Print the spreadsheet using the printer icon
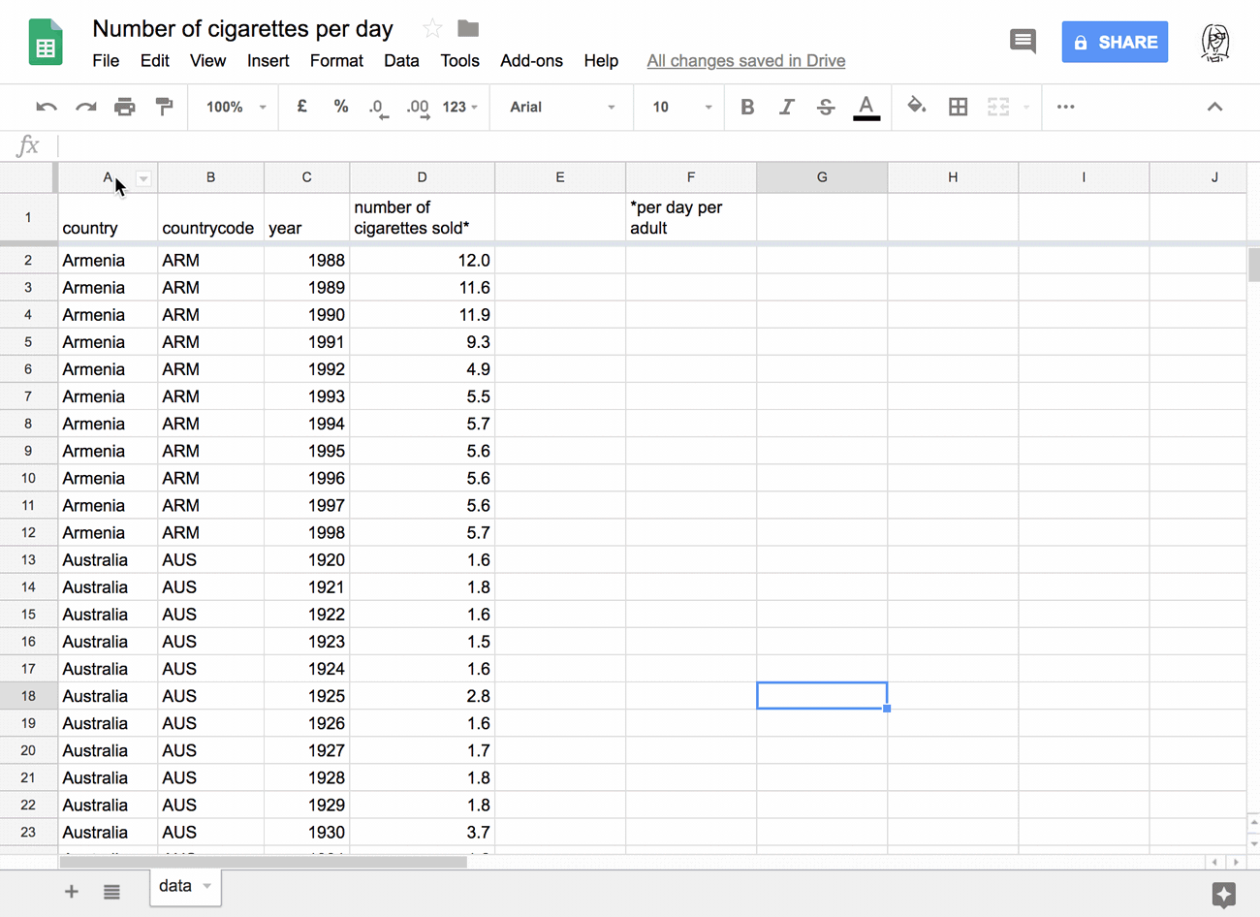Screen dimensions: 1260x917 (x=125, y=107)
